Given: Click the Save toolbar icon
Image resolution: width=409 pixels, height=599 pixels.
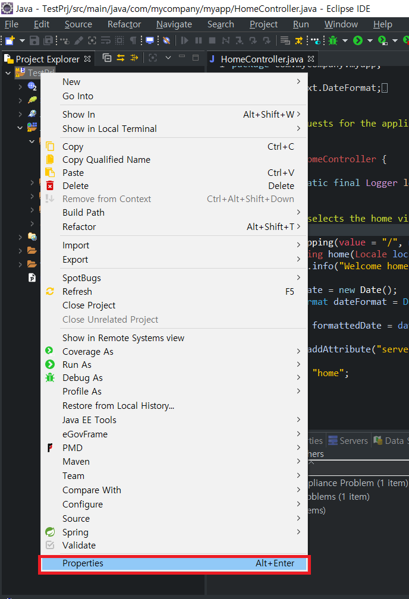Looking at the screenshot, I should 34,40.
